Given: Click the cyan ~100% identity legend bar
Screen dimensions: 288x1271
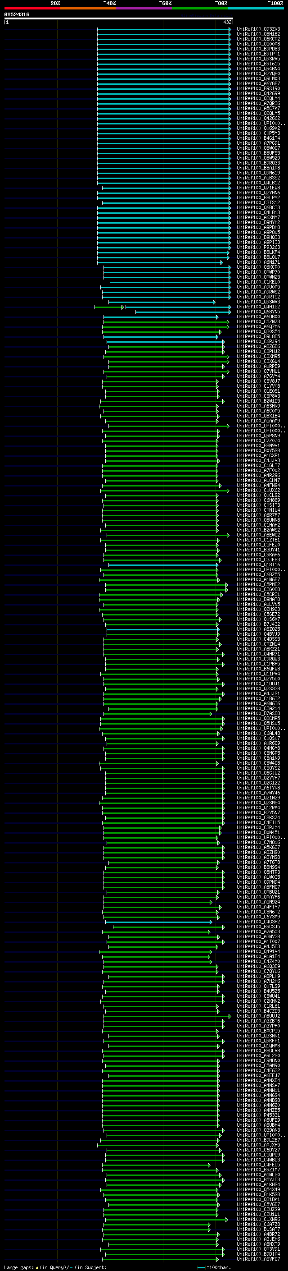Looking at the screenshot, I should pos(256,8).
